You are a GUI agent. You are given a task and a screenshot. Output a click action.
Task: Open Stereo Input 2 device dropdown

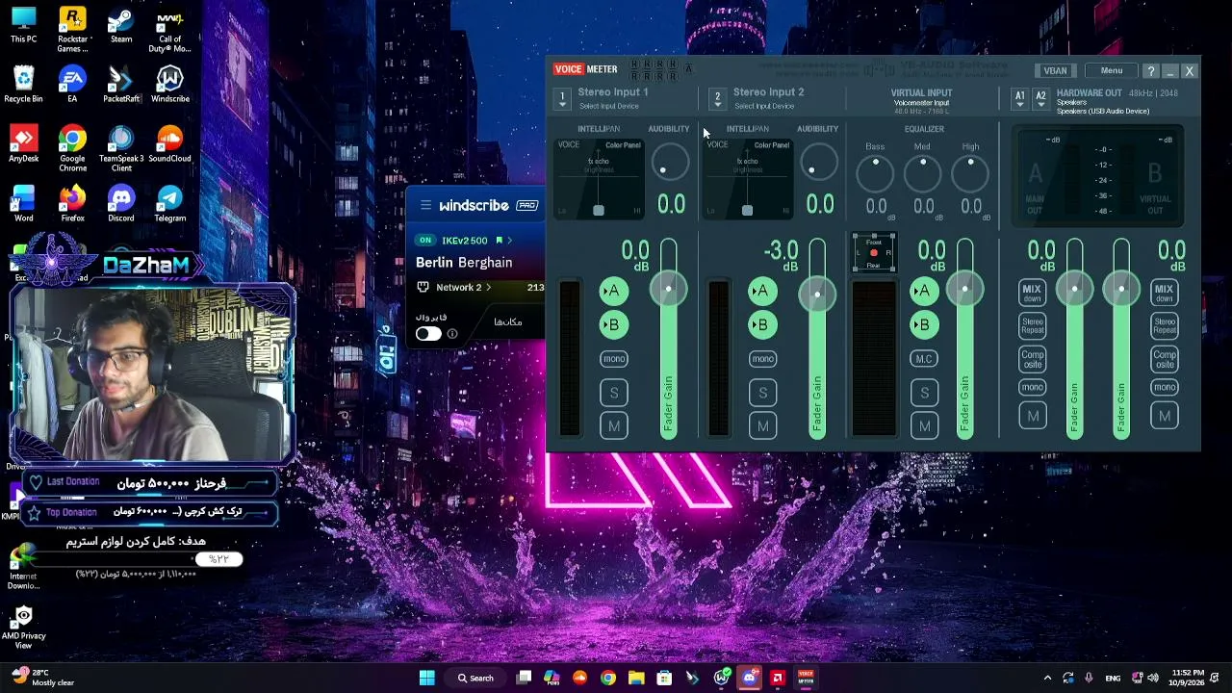coord(717,98)
